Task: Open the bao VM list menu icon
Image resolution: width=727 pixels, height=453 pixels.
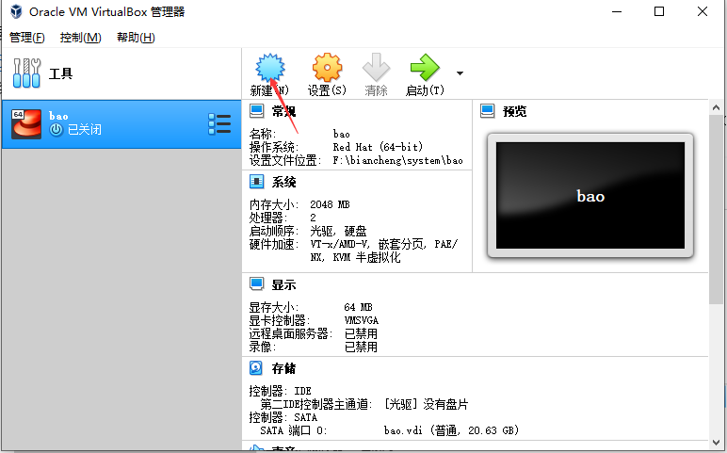Action: coord(219,124)
